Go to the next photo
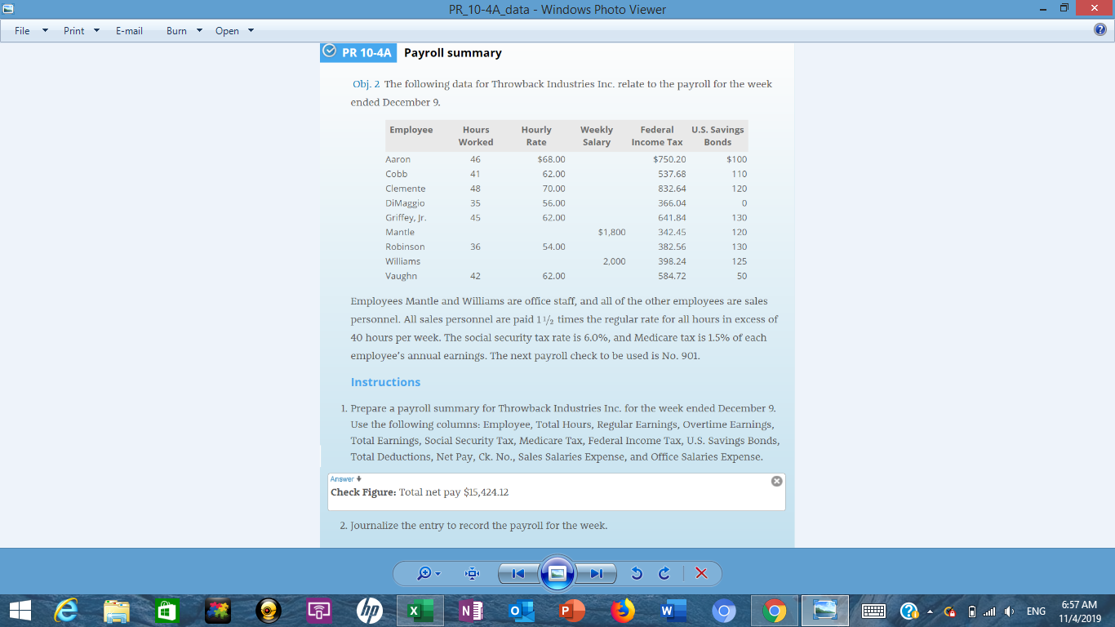The height and width of the screenshot is (627, 1115). click(x=597, y=574)
